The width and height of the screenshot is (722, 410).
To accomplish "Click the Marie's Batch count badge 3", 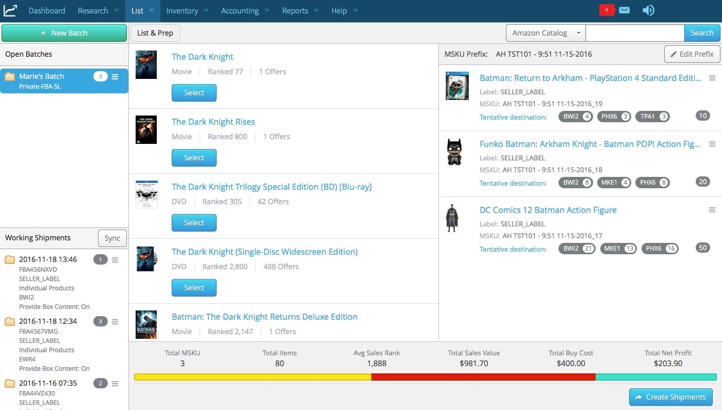I will (x=100, y=77).
